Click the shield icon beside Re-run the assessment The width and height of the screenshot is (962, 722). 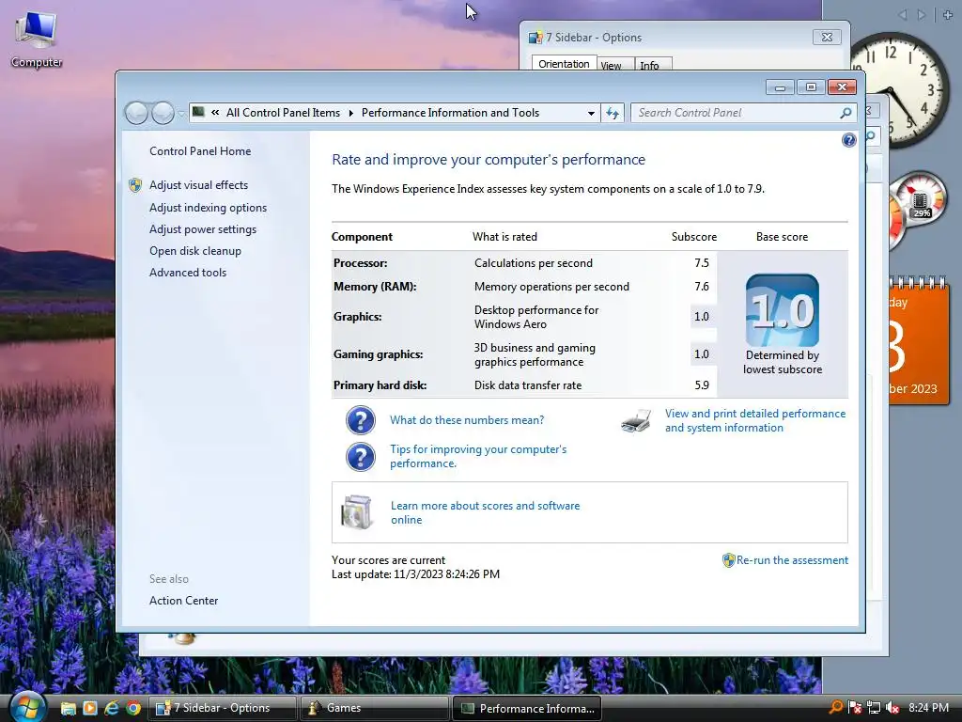tap(728, 560)
